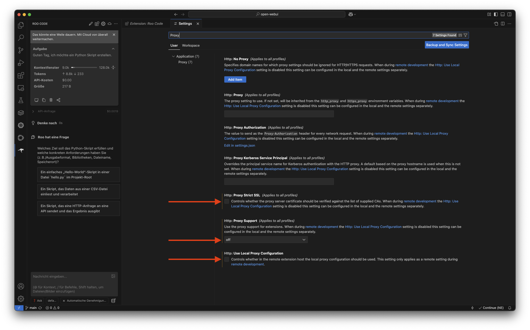Select the User settings tab
Viewport: 530px width, 330px height.
click(x=174, y=45)
